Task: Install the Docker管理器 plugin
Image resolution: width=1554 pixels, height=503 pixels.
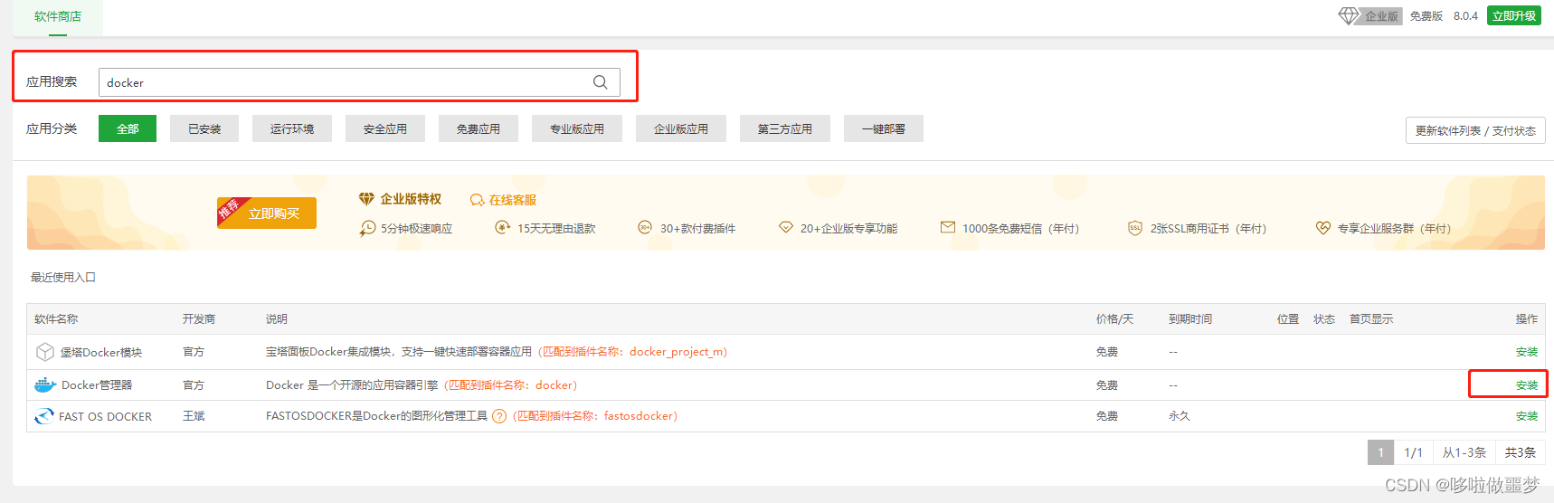Action: pos(1527,385)
